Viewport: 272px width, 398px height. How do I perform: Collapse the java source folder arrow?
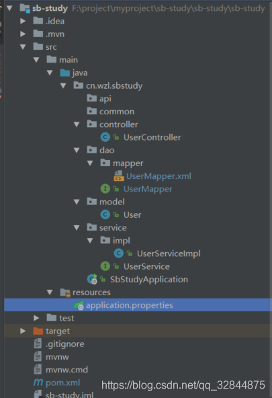(50, 73)
